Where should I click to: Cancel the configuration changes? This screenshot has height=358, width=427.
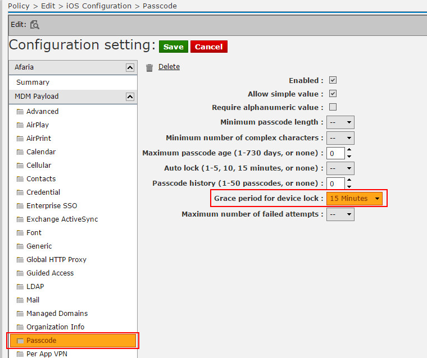[209, 47]
